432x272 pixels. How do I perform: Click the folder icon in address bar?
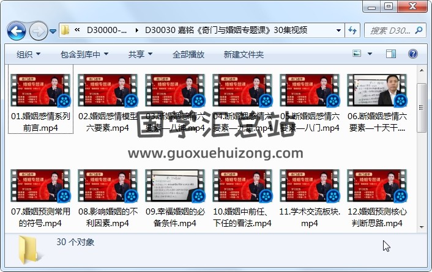click(65, 30)
